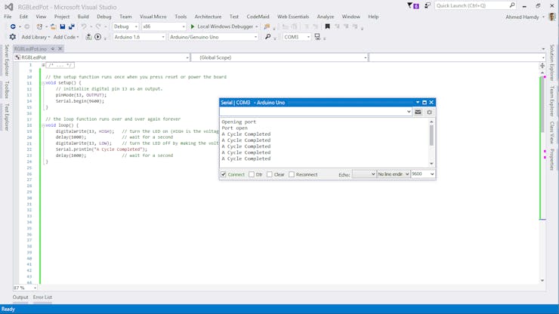The width and height of the screenshot is (559, 314).
Task: Start Local Windows Debugger
Action: [x=224, y=26]
